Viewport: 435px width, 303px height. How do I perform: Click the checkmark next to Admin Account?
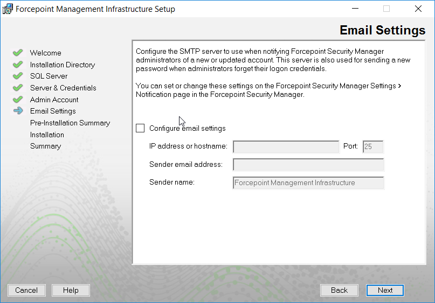[x=18, y=99]
